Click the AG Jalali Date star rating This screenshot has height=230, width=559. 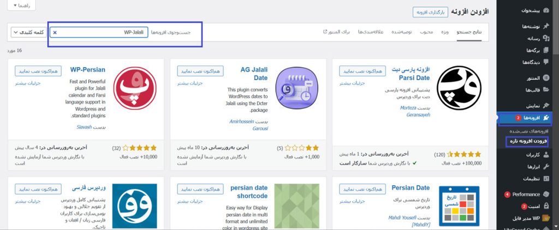(x=301, y=148)
